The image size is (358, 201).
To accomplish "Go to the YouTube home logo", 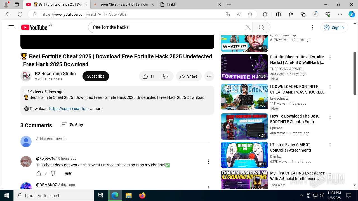I will [34, 27].
